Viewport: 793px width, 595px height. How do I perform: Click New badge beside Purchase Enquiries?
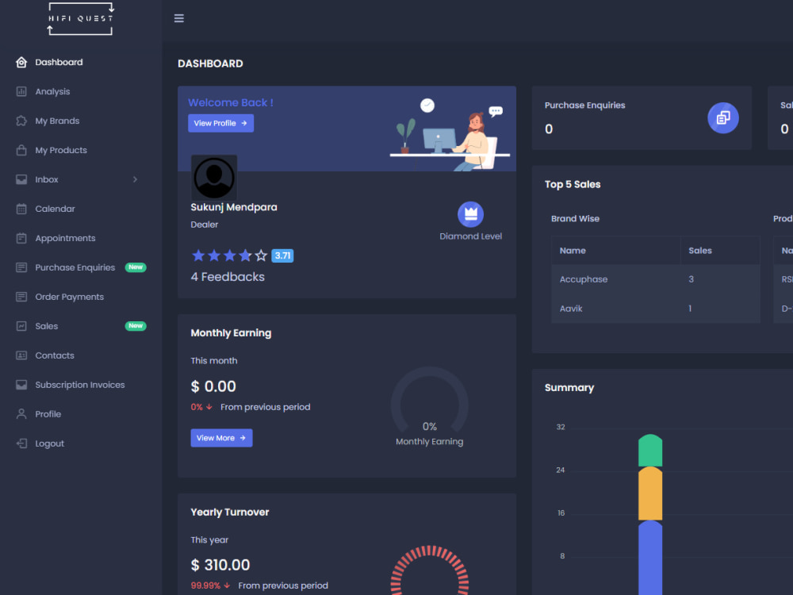136,267
